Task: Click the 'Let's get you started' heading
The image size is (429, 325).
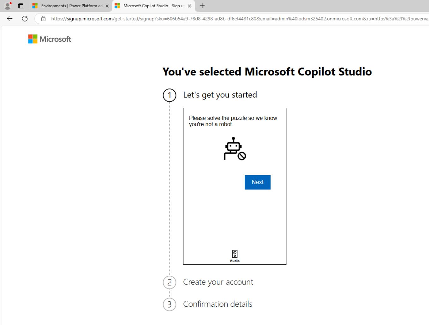Action: (x=220, y=95)
